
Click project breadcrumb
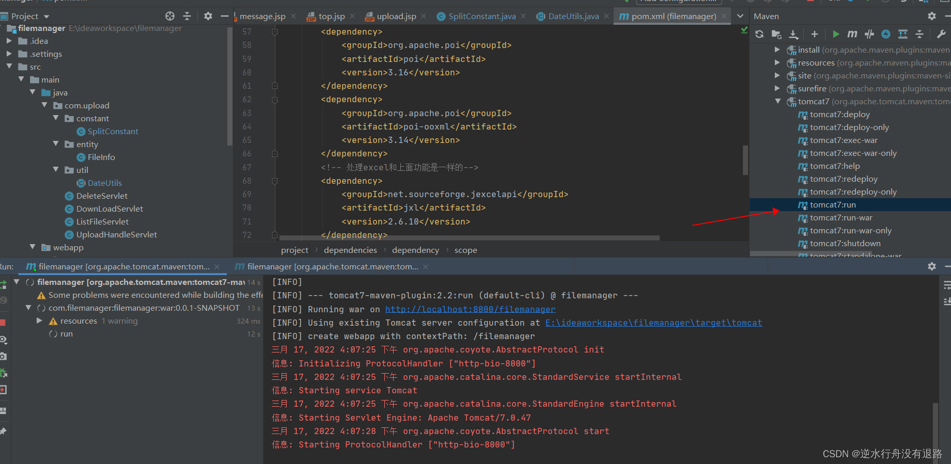tap(294, 250)
